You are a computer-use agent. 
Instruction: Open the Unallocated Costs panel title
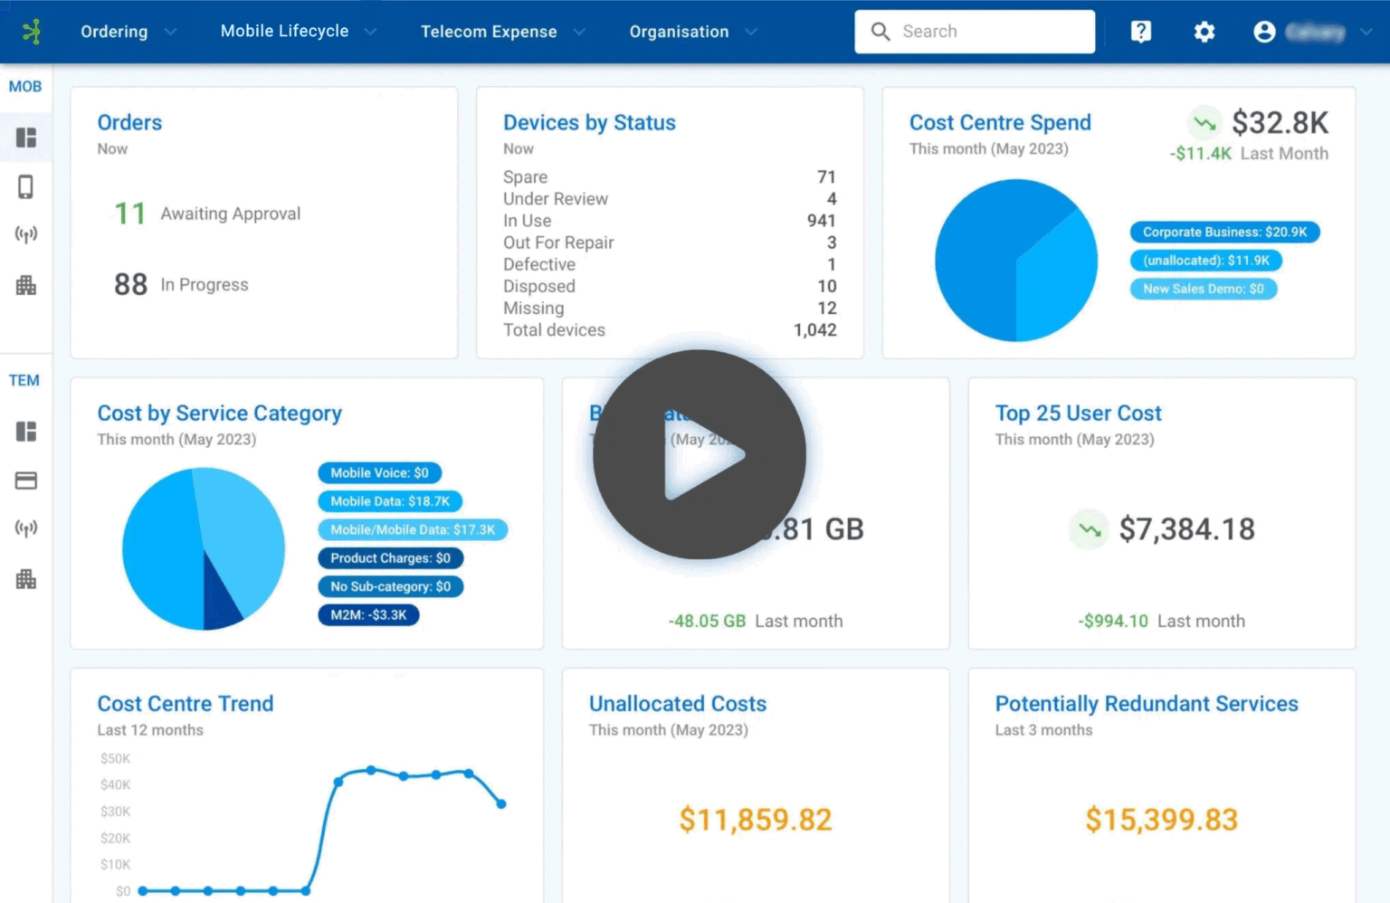677,703
